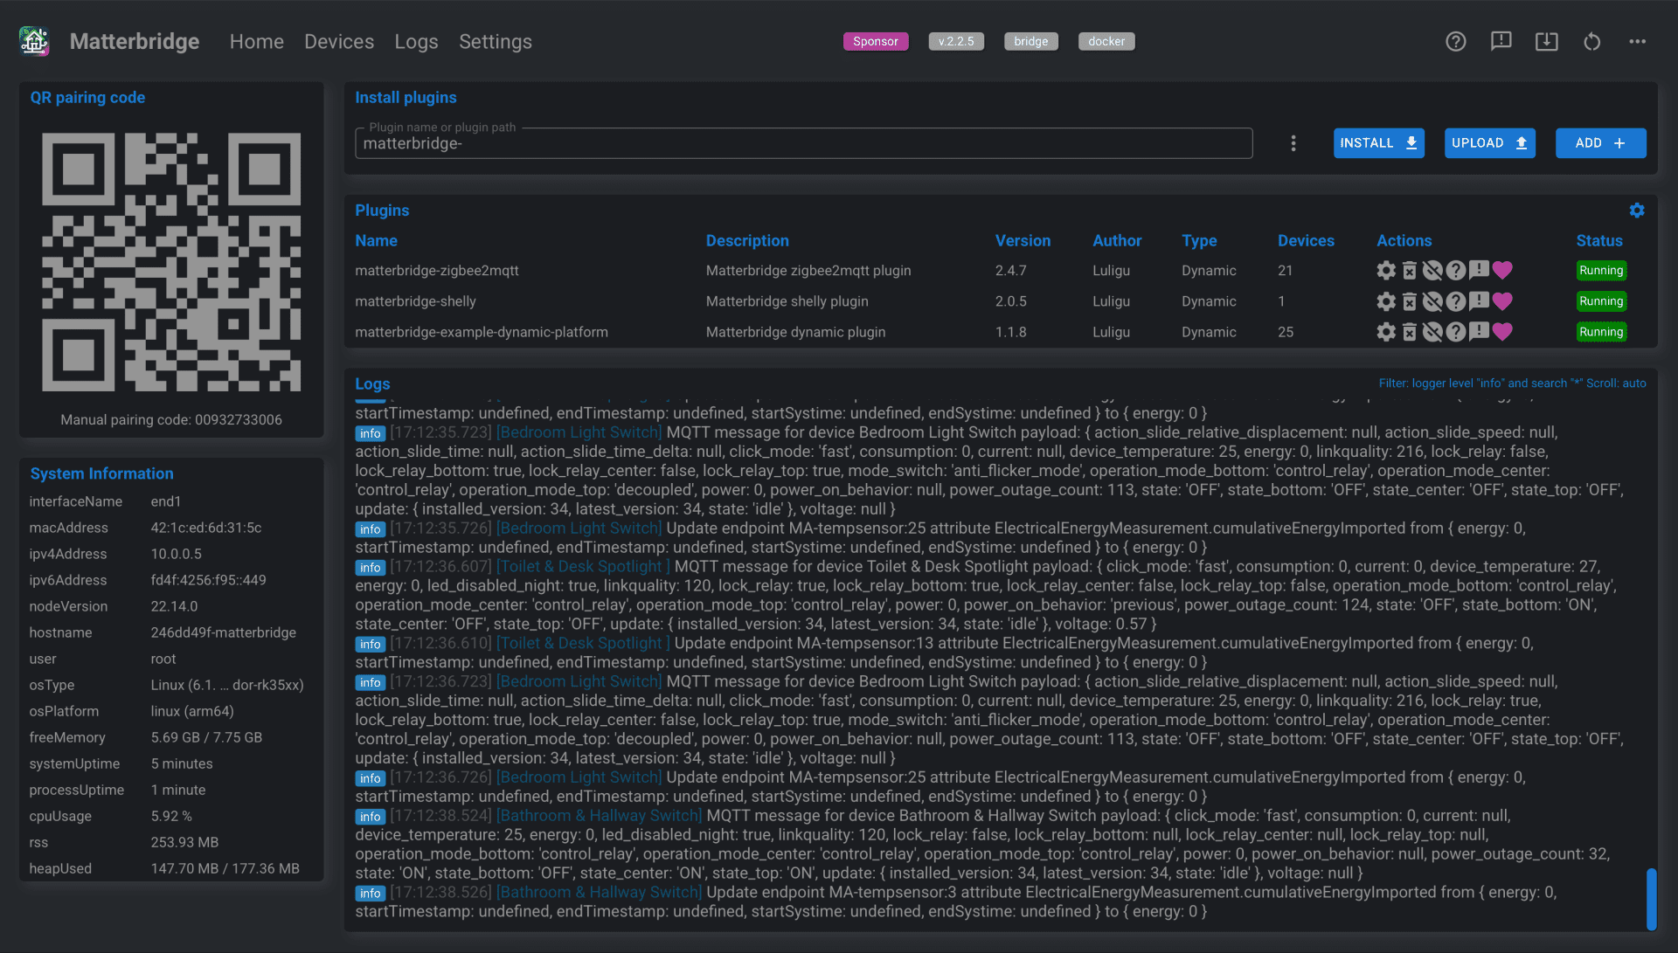
Task: Focus the plugin name or path field
Action: (804, 143)
